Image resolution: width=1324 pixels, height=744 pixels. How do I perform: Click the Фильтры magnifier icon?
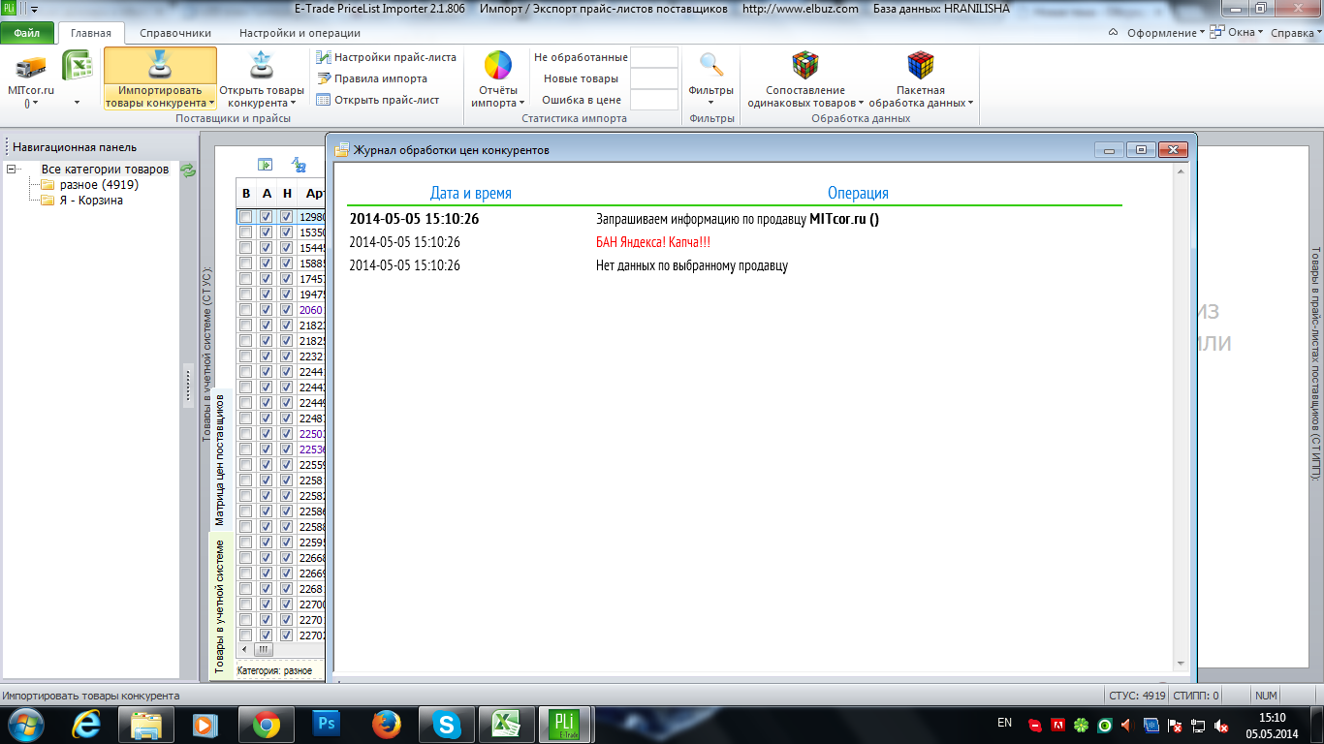[711, 65]
